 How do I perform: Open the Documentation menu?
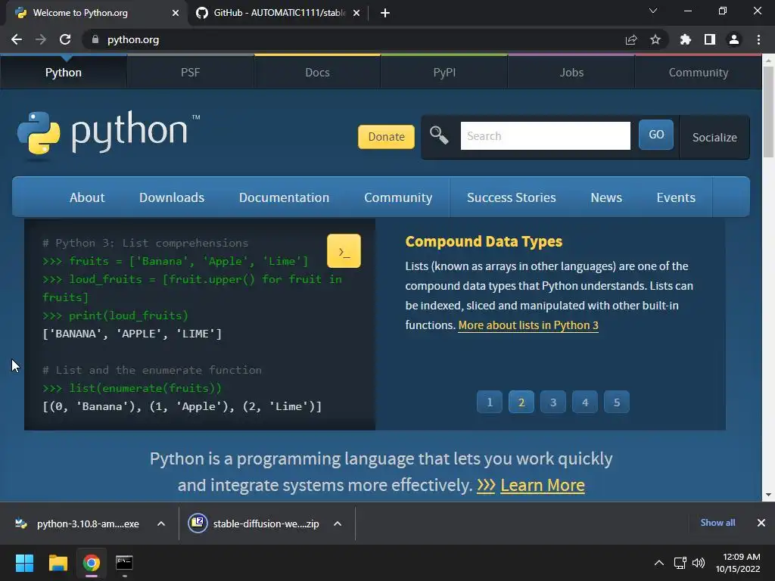(x=285, y=197)
